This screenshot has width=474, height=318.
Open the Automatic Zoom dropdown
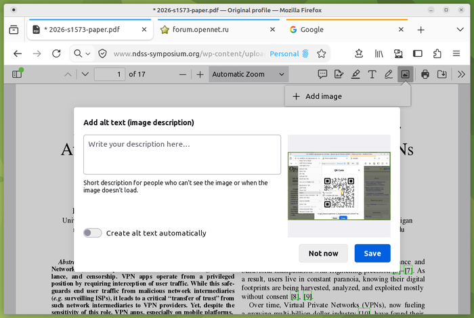click(249, 74)
